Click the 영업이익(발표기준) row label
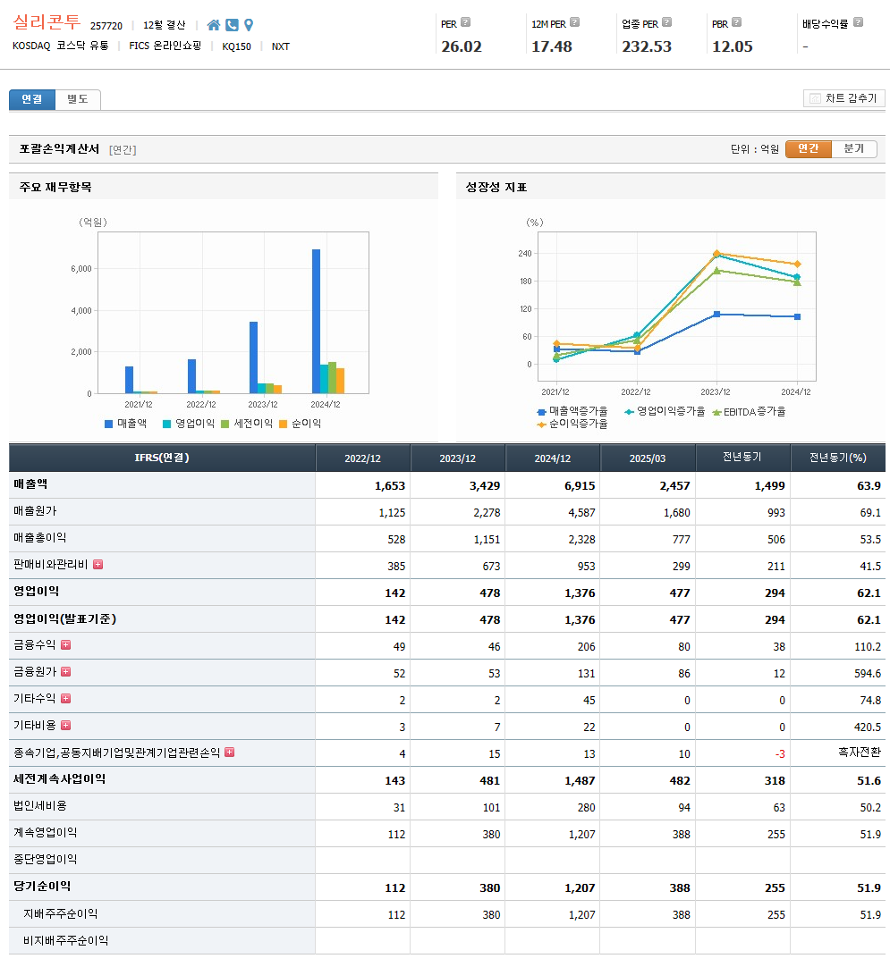 click(x=64, y=618)
